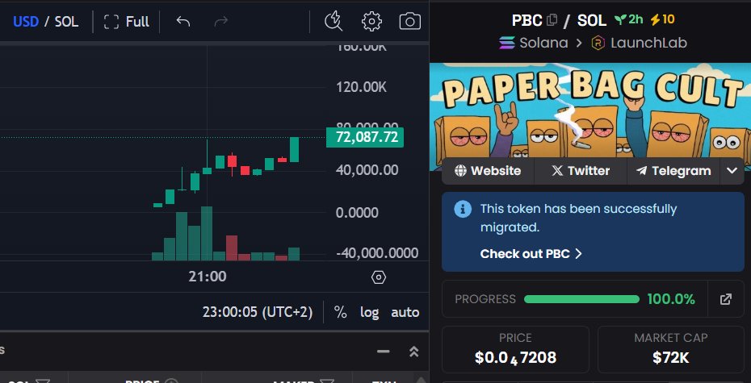Click the 21:00 time axis label
This screenshot has height=383, width=751.
coord(208,277)
